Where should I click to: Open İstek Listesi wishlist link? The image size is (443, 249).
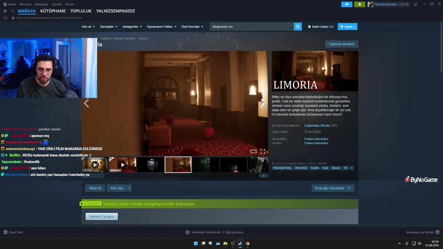[321, 27]
